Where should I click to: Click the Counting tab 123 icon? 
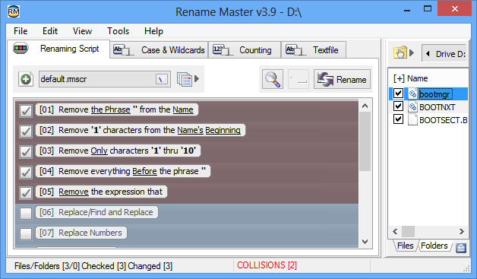pyautogui.click(x=223, y=50)
